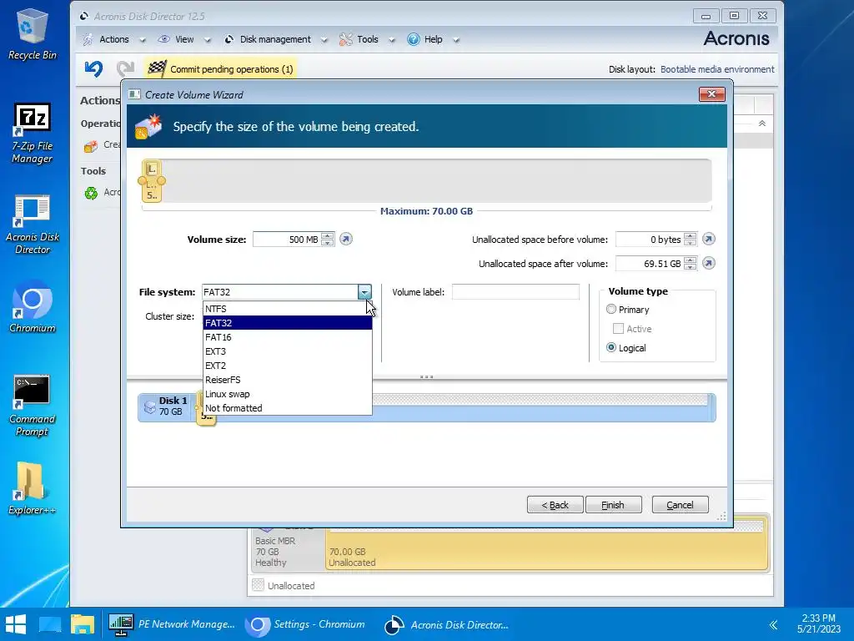Expand the View menu arrow
Screen dimensions: 854x641
pos(207,40)
